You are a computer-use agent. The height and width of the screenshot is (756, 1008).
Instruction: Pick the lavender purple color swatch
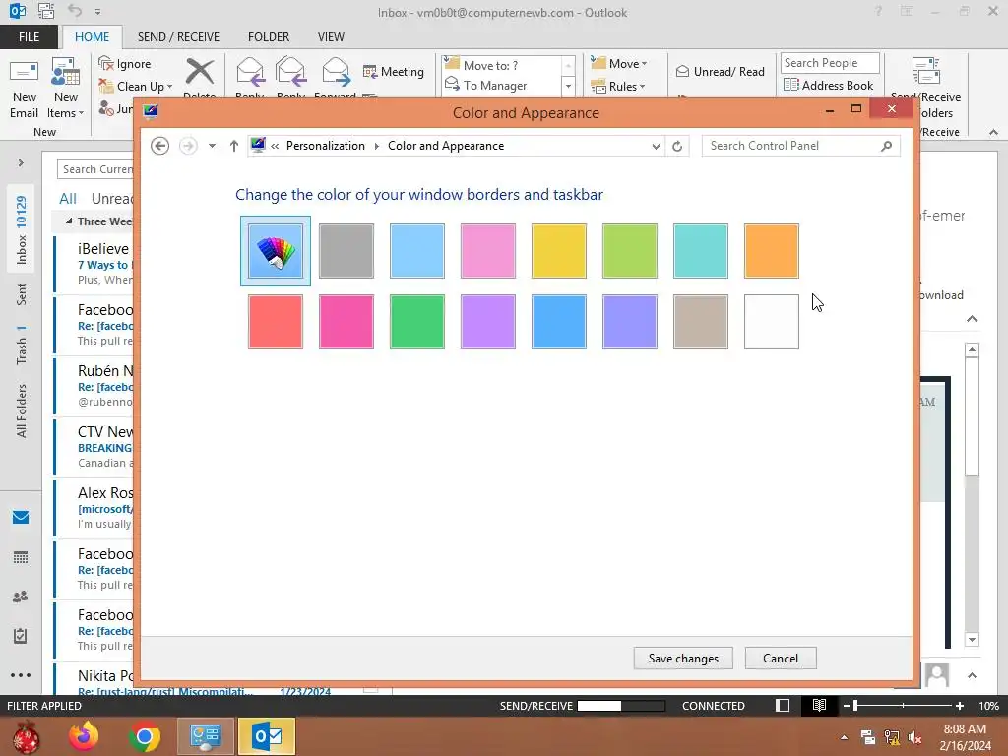tap(488, 322)
